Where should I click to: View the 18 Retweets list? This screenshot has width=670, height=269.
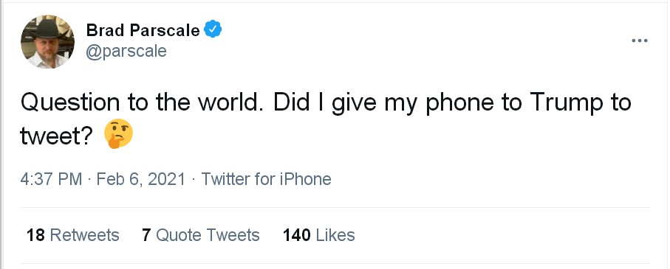[72, 235]
